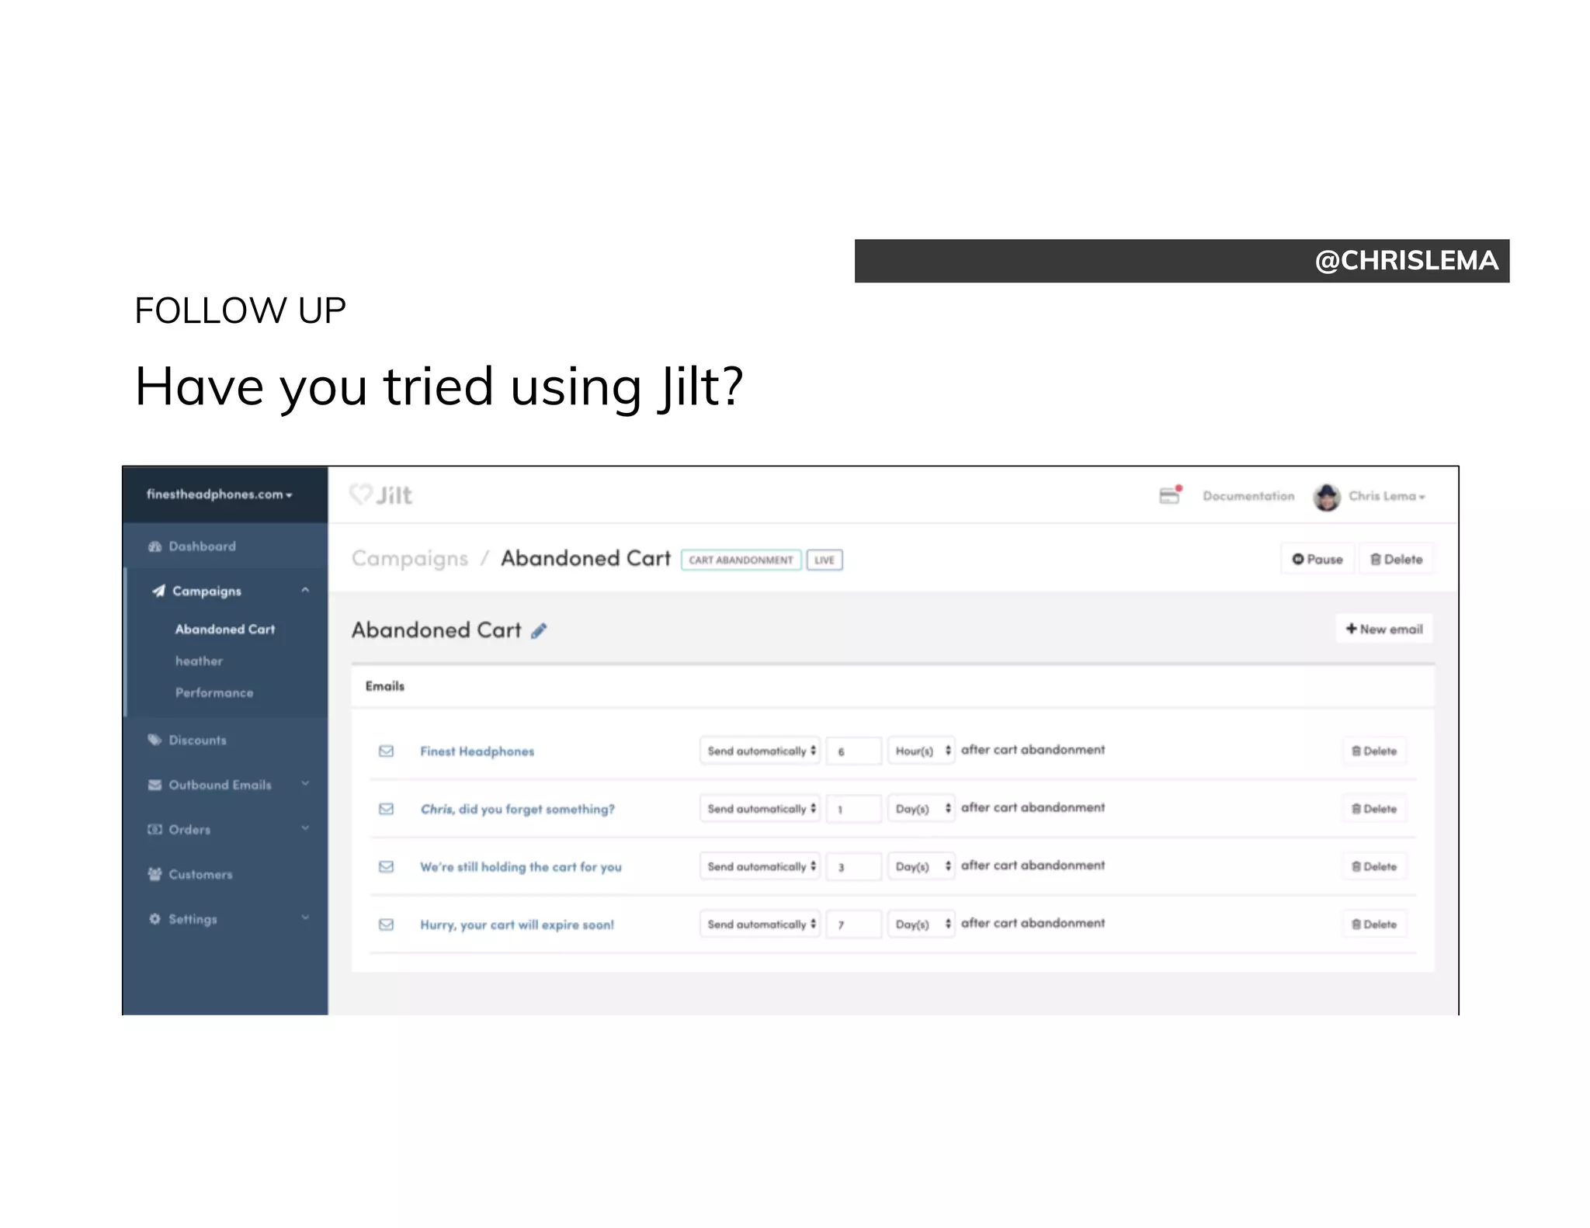Open Send automatically dropdown for 'Hurry' row
Screen dimensions: 1590x1228
click(760, 924)
